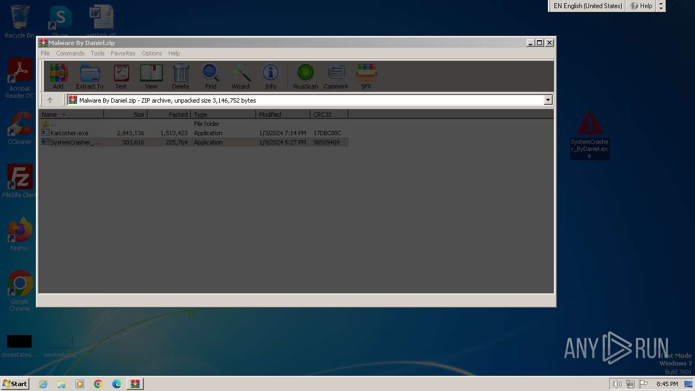Open Acrobat Reader DC desktop icon
This screenshot has width=695, height=391.
(20, 79)
